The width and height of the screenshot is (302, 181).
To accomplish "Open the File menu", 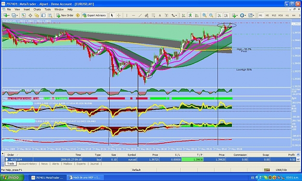I will pos(9,10).
